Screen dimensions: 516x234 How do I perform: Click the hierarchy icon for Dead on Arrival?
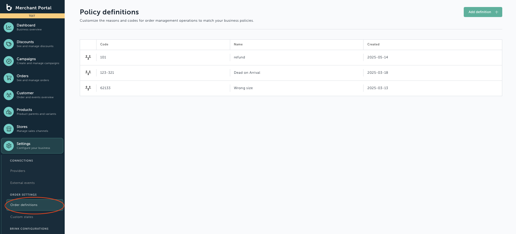pyautogui.click(x=88, y=72)
